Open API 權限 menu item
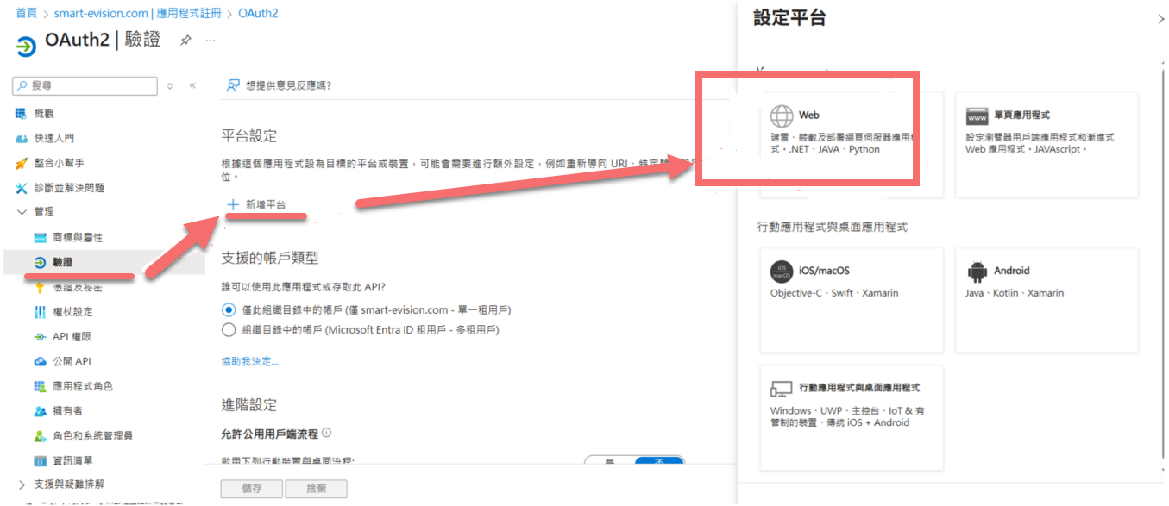The image size is (1169, 506). pos(72,337)
